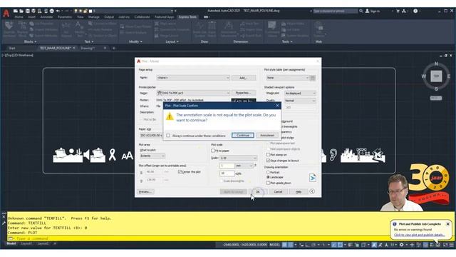Open the plot Scale dropdown
The image size is (456, 257).
(x=238, y=158)
